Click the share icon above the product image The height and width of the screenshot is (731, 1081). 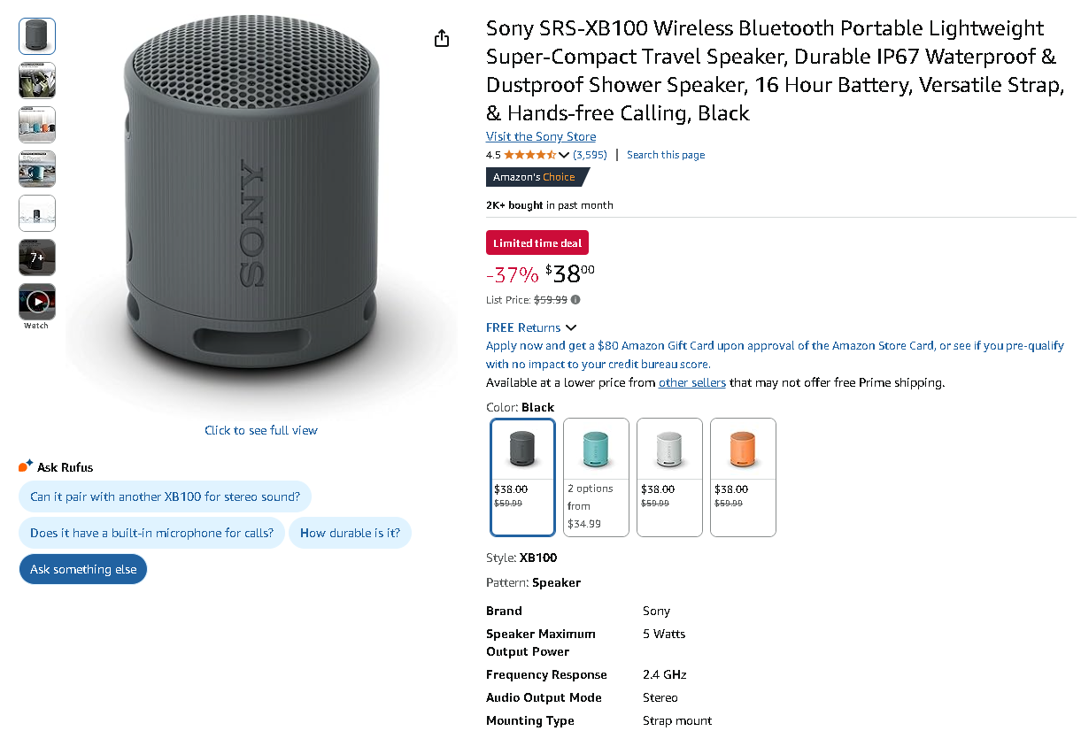coord(441,38)
